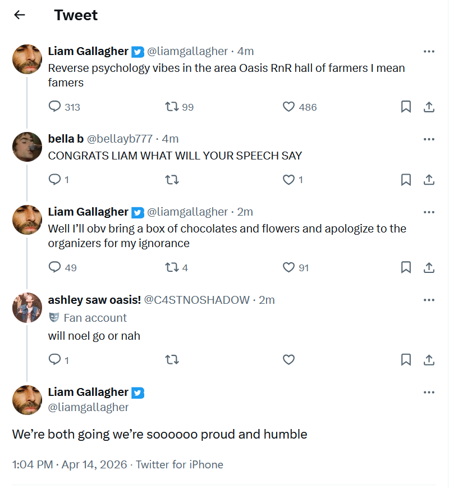The width and height of the screenshot is (449, 488).
Task: Retweet the 'hall of farmers' tweet
Action: pos(172,107)
